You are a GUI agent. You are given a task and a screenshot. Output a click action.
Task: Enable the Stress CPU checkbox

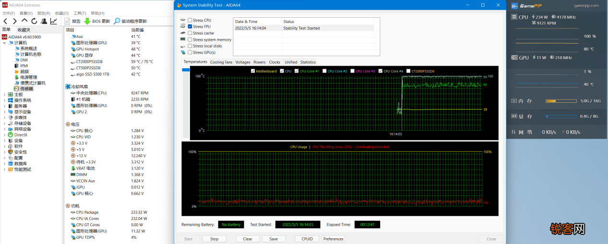(x=190, y=20)
